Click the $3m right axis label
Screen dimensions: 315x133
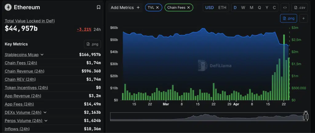[295, 28]
